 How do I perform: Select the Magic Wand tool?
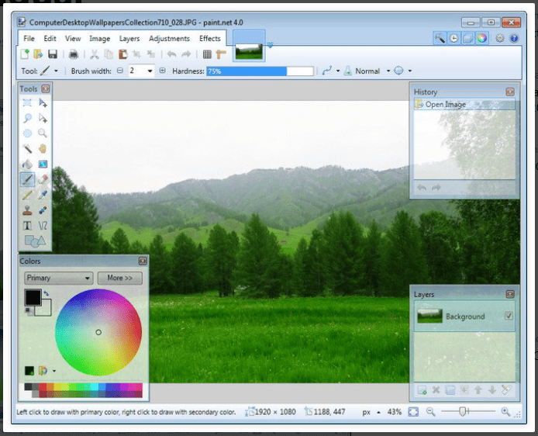(27, 149)
